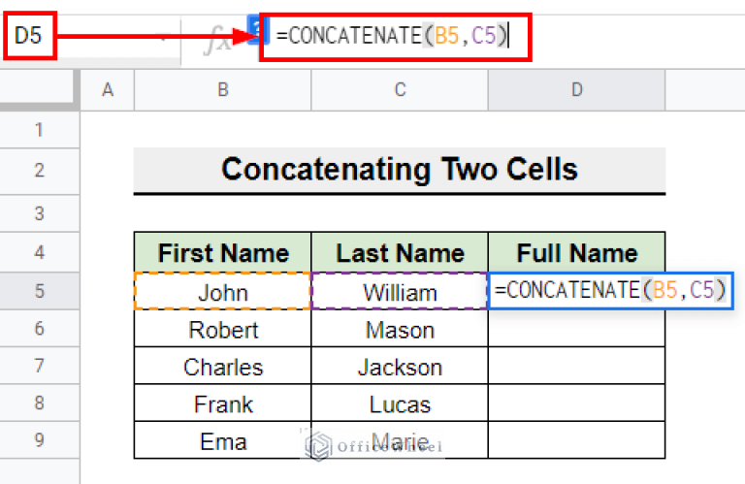Viewport: 745px width, 484px height.
Task: Select column B header
Action: 223,90
